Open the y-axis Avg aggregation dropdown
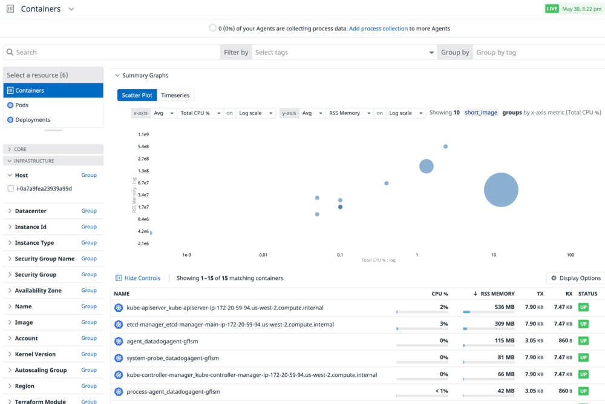Viewport: 605px width, 404px height. [313, 113]
